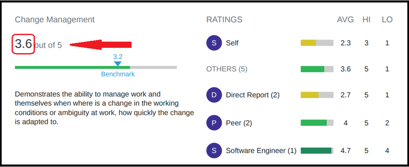Click the Direct Report D avatar
Image resolution: width=409 pixels, height=167 pixels.
pos(214,95)
